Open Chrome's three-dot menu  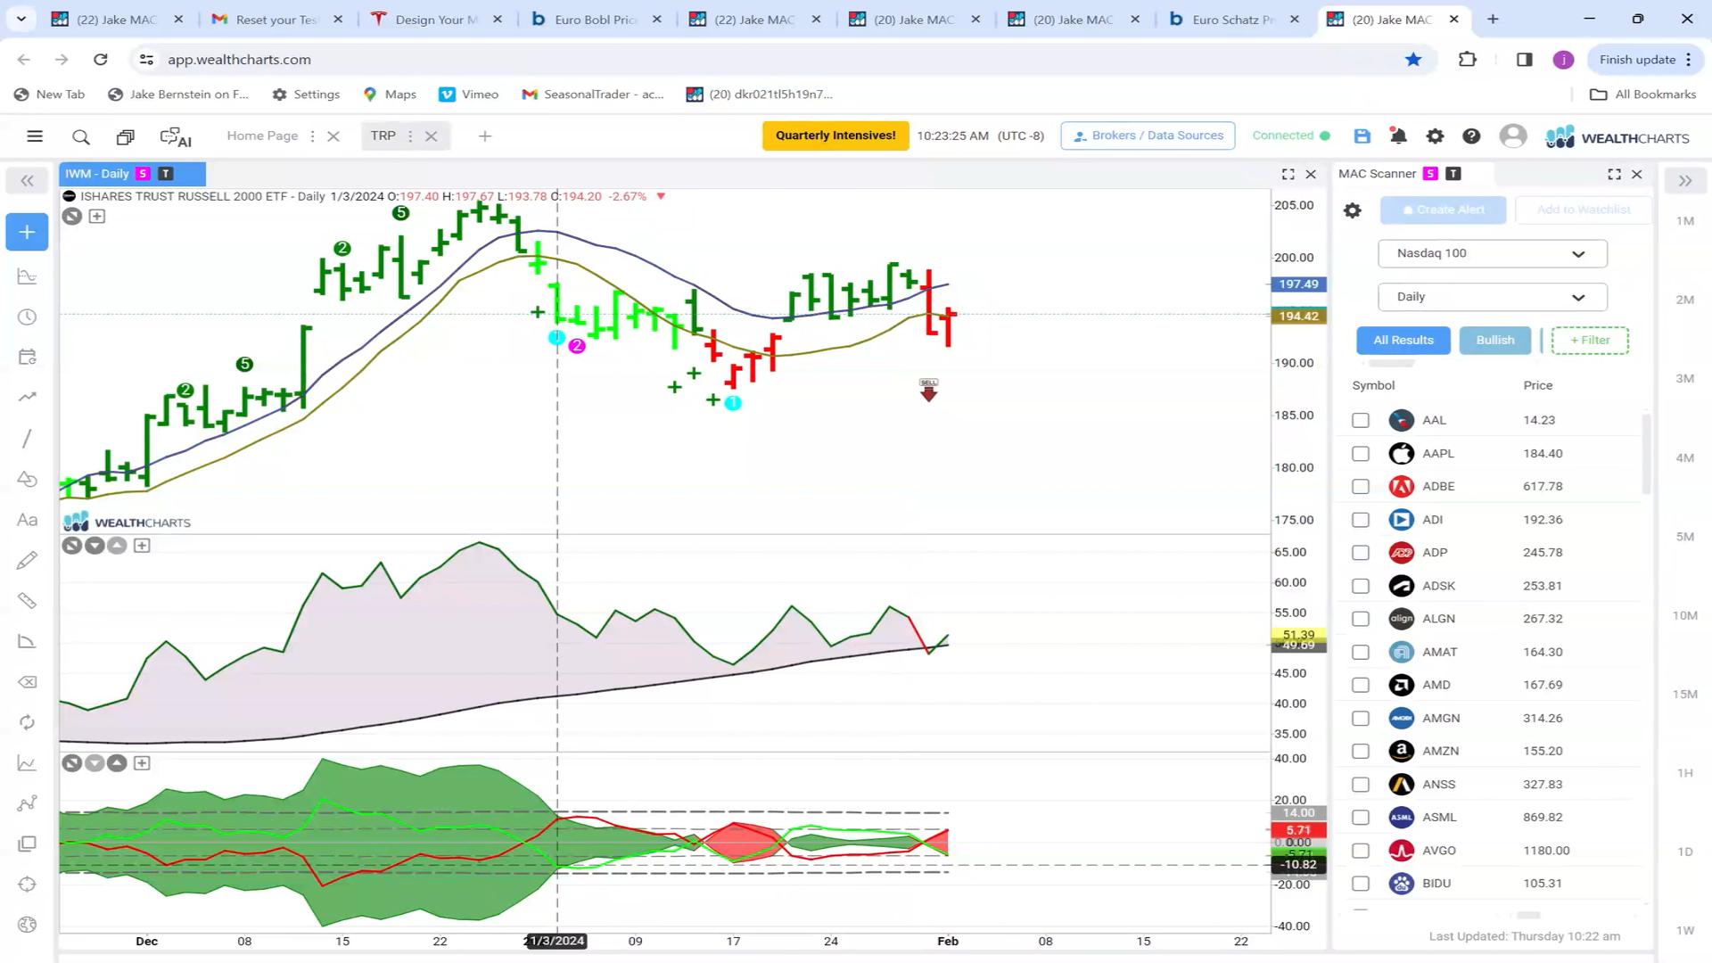[x=1688, y=60]
